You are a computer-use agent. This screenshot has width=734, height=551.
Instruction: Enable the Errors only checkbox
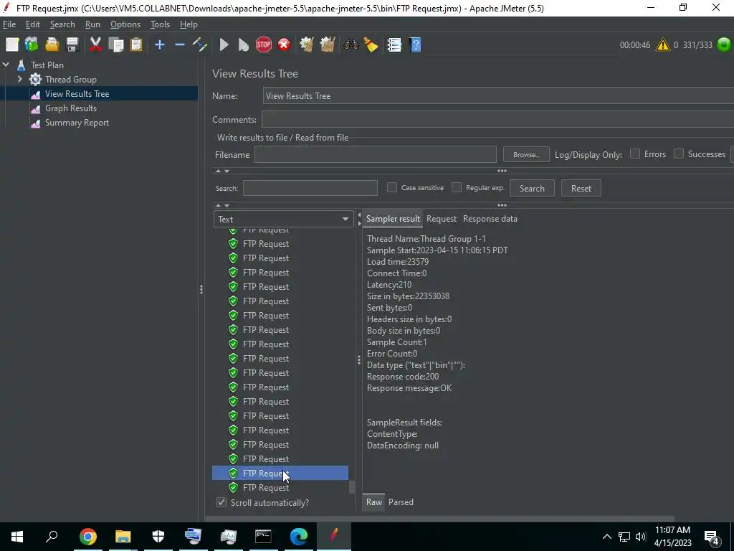point(635,154)
